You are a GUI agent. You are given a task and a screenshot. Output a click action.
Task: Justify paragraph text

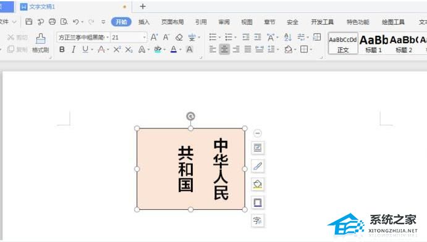click(248, 49)
